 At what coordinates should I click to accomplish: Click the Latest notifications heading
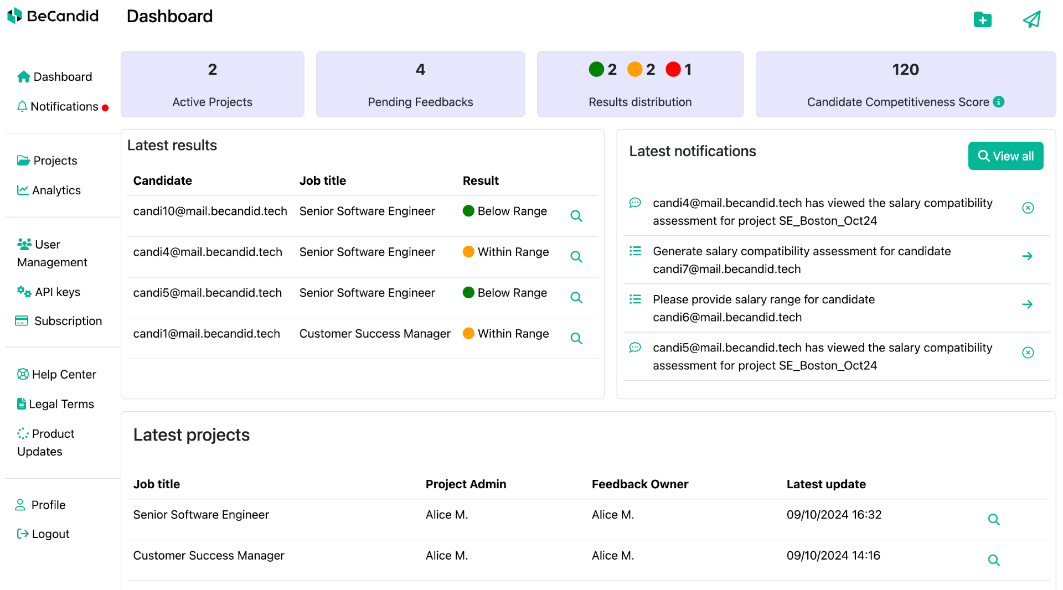pos(693,151)
